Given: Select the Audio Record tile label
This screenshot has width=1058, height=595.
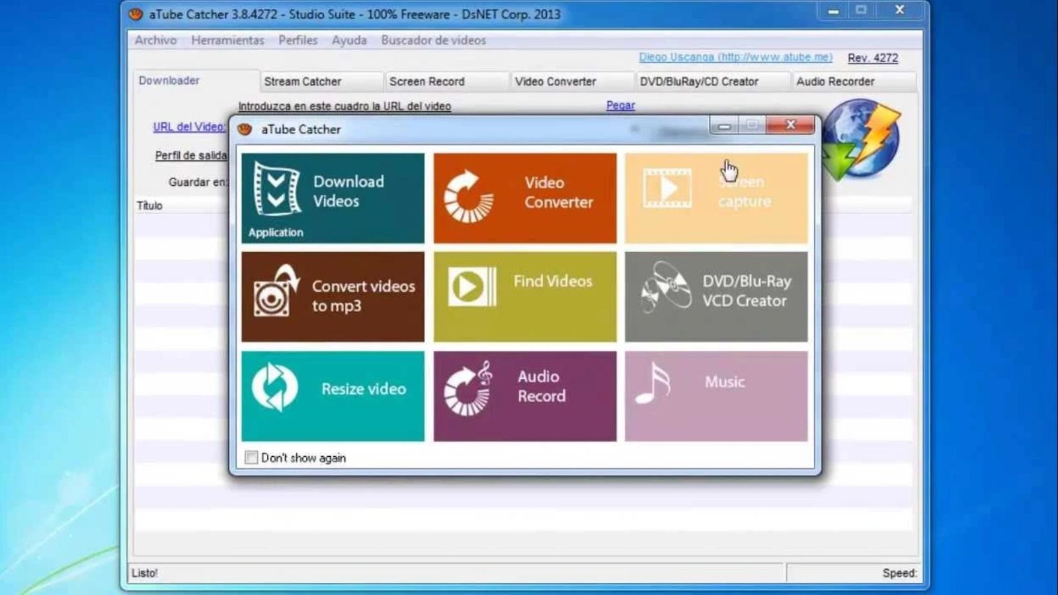Looking at the screenshot, I should tap(542, 386).
